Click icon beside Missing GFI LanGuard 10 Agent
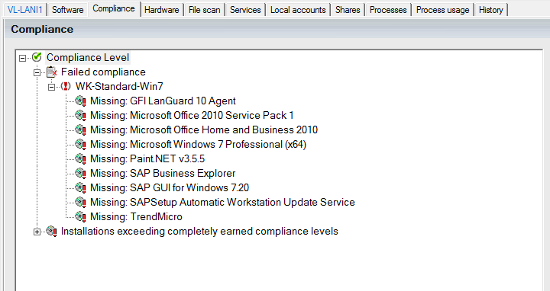The height and width of the screenshot is (291, 550). pyautogui.click(x=81, y=101)
